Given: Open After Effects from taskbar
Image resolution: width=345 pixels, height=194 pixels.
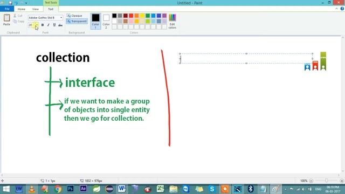Looking at the screenshot, I should tap(83, 189).
